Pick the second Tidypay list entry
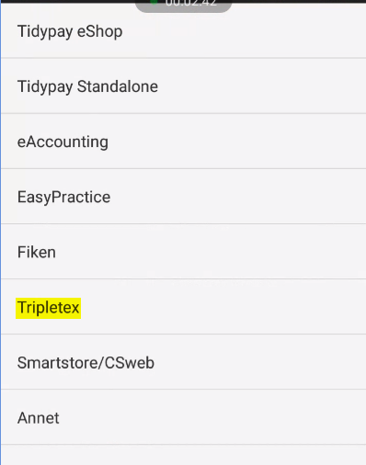 coord(183,86)
